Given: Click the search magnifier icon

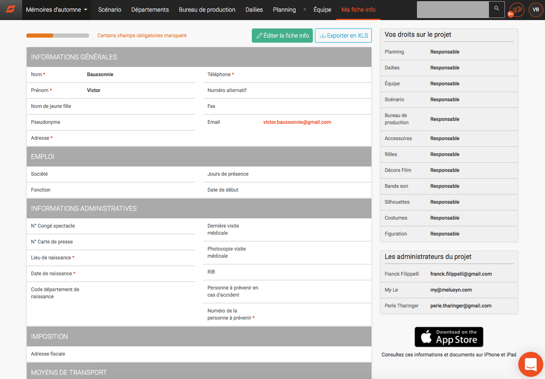Looking at the screenshot, I should pyautogui.click(x=496, y=9).
